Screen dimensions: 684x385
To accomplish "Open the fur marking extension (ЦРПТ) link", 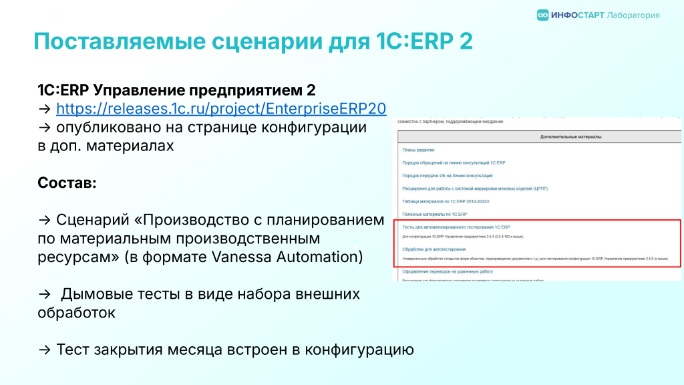I will [x=475, y=188].
